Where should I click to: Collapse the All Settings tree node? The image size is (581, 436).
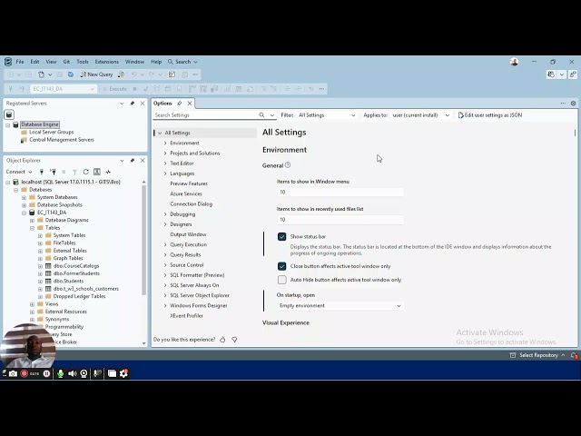[x=160, y=133]
